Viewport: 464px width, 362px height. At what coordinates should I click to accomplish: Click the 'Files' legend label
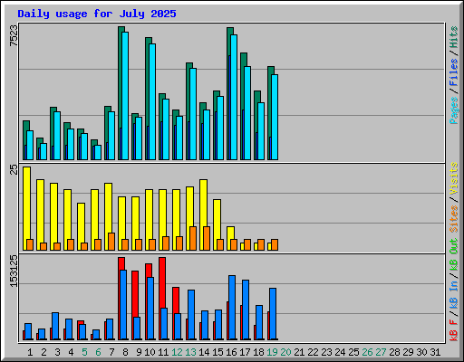(454, 72)
